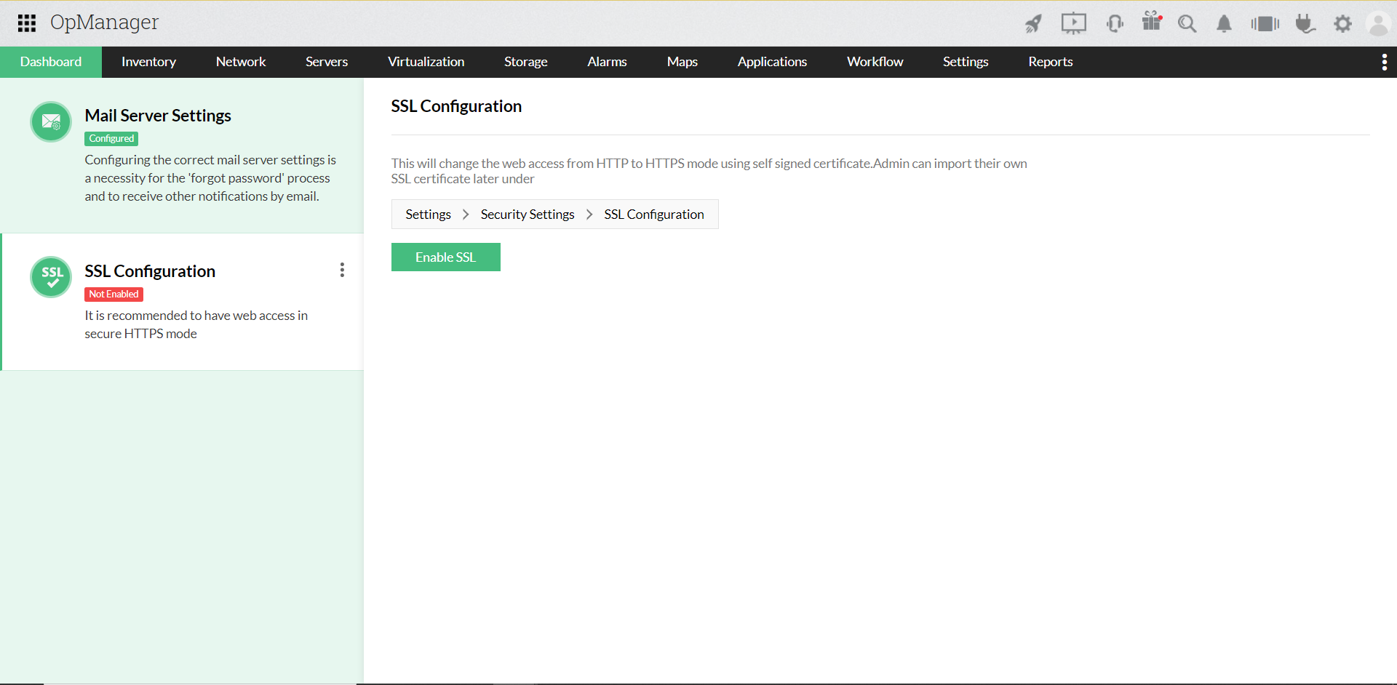Screen dimensions: 1397x685
Task: Open settings via the gear icon
Action: tap(1343, 23)
